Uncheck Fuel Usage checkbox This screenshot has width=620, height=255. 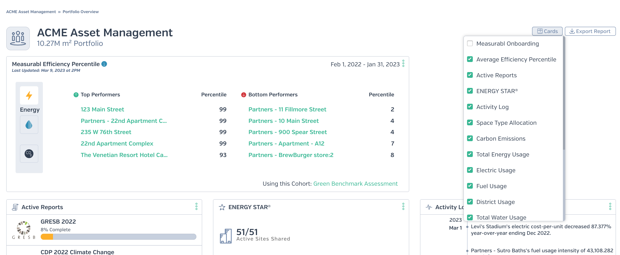(x=470, y=186)
